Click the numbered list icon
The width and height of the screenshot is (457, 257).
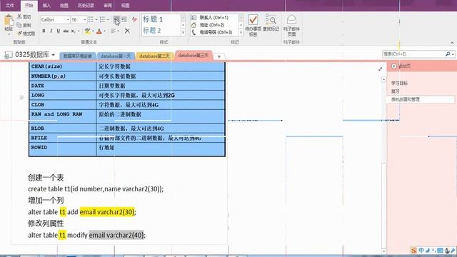pos(102,19)
